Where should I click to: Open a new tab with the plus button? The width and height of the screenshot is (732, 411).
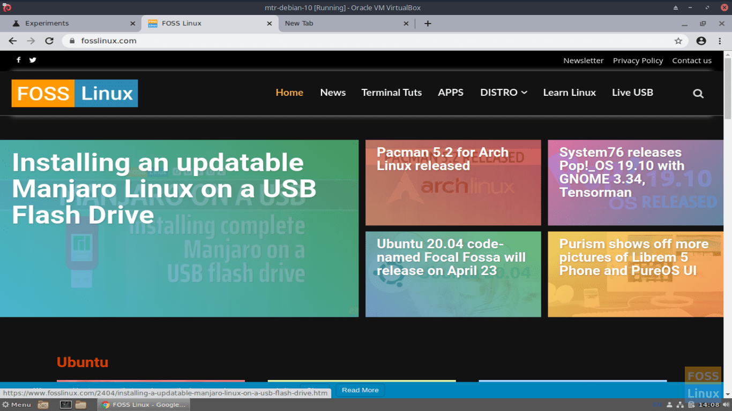[428, 24]
